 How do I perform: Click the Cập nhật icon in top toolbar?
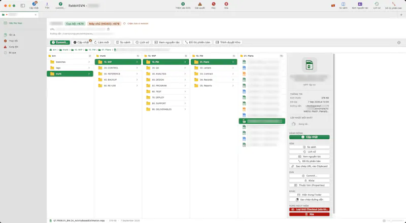coord(34,4)
